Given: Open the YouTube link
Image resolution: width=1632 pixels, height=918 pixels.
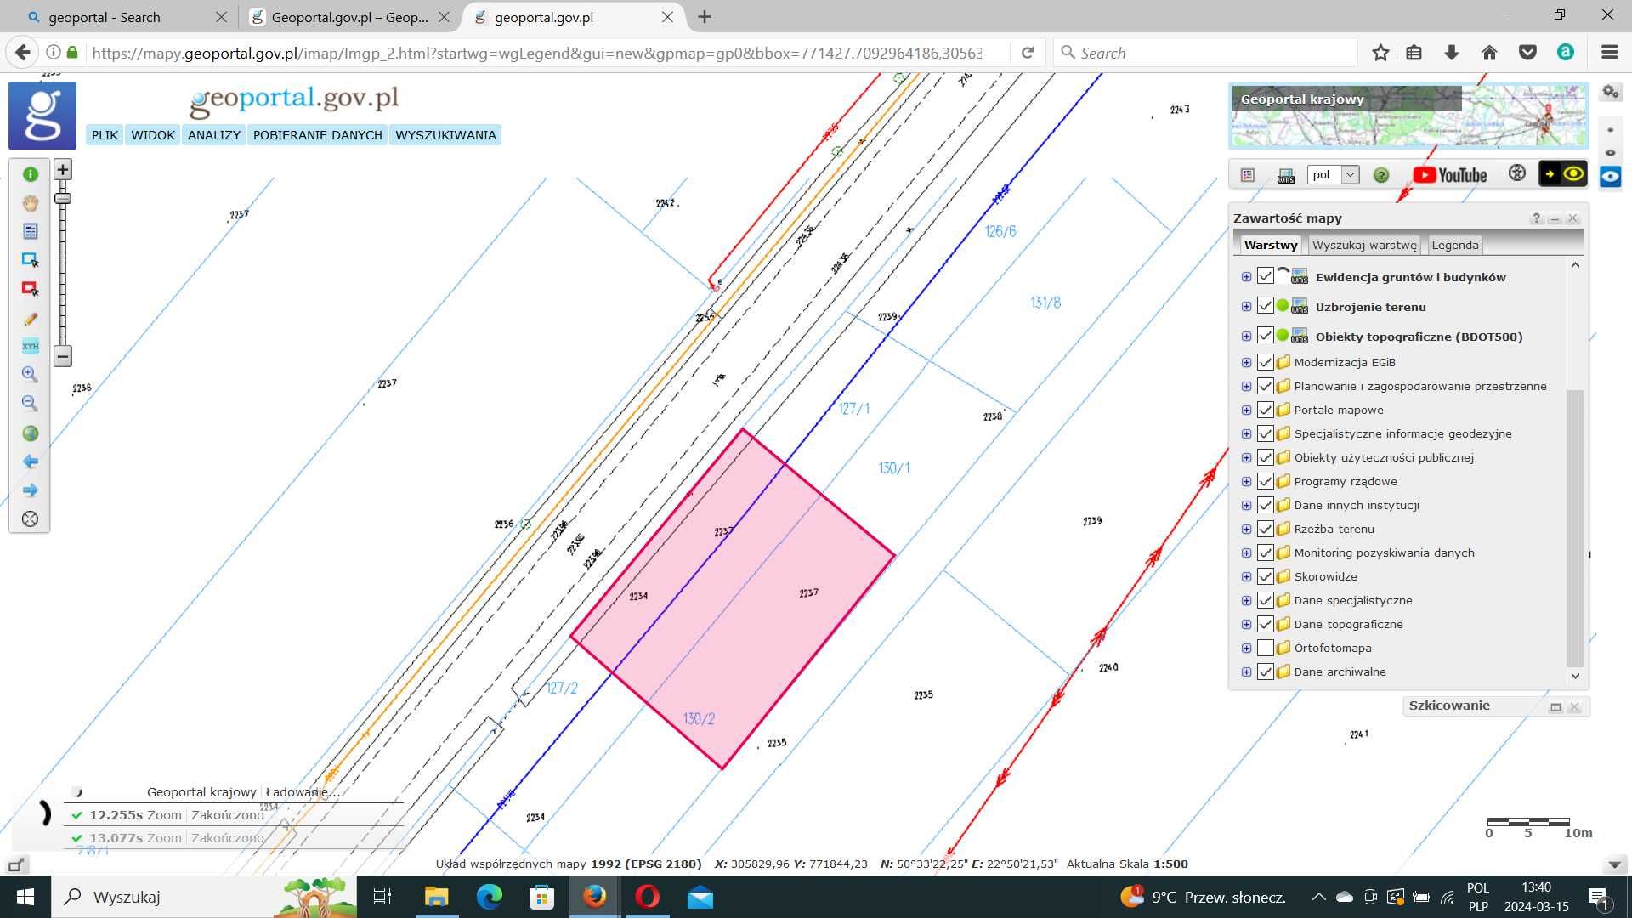Looking at the screenshot, I should point(1450,175).
